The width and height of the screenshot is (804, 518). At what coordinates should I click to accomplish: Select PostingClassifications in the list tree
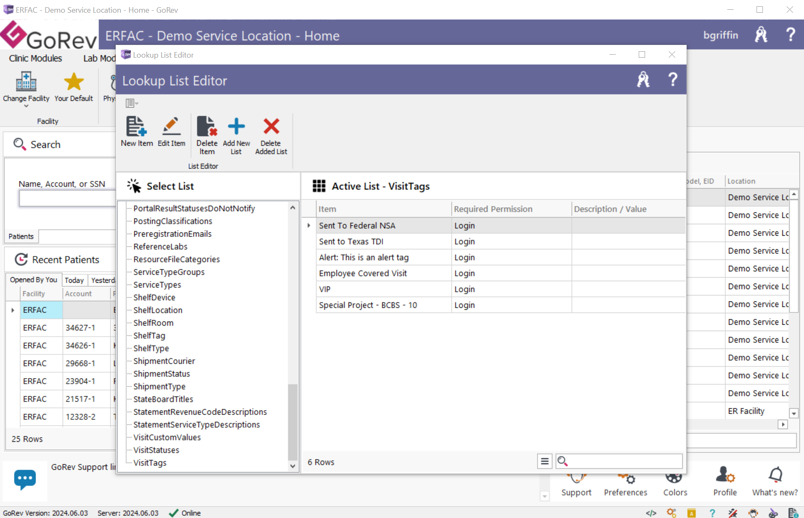173,221
